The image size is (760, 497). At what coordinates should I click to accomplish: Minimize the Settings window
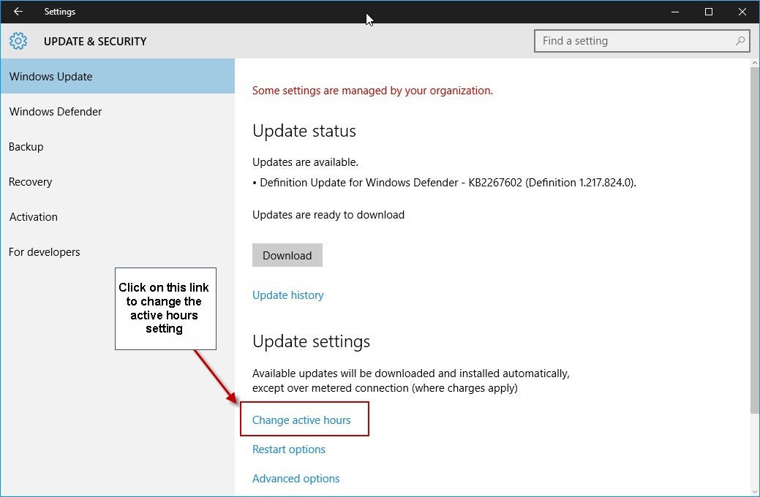[x=674, y=12]
